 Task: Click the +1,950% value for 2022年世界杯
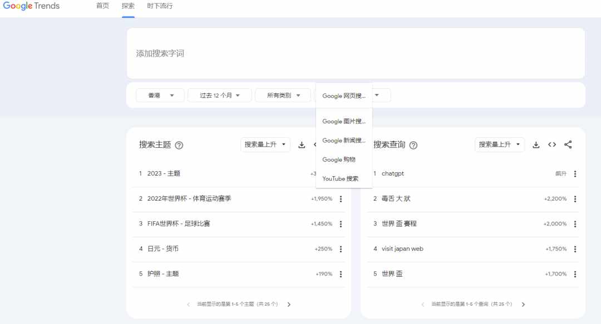tap(322, 199)
